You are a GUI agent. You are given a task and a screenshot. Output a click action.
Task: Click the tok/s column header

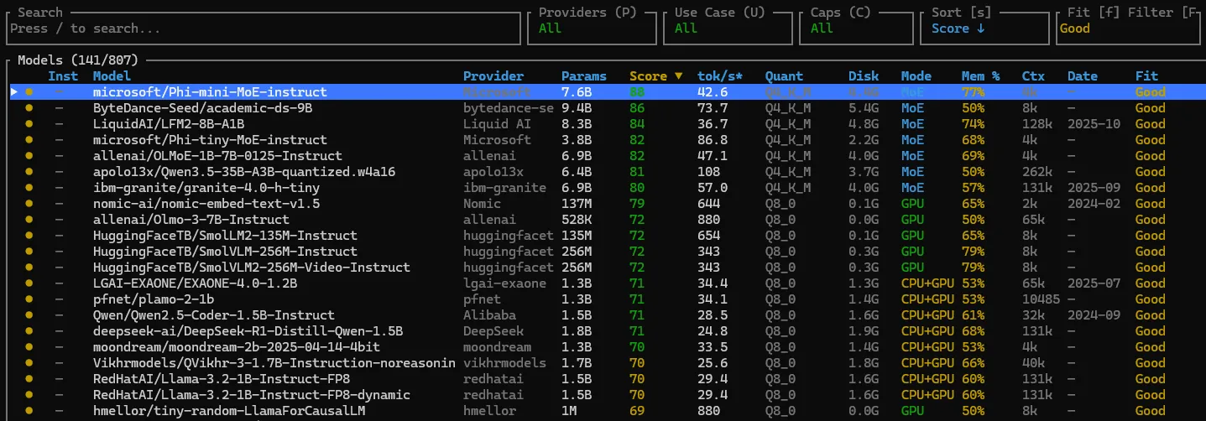point(720,76)
